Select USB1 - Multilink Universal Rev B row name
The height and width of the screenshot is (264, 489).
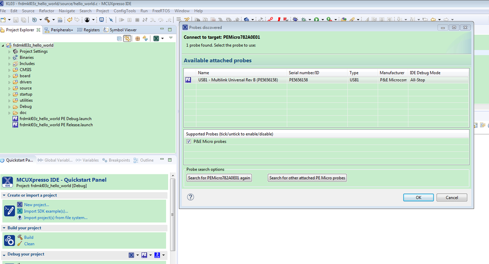[238, 80]
